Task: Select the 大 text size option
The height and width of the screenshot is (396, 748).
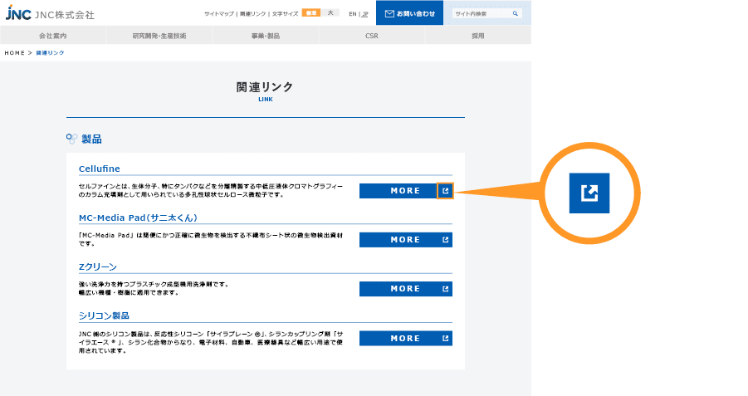Action: 330,13
